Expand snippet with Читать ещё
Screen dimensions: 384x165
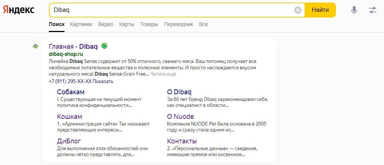[163, 74]
